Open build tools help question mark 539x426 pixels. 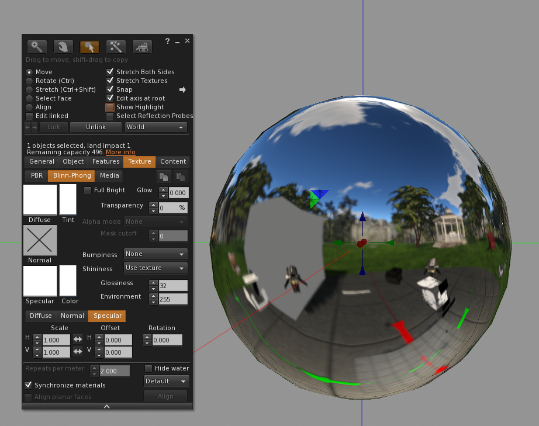pos(167,41)
